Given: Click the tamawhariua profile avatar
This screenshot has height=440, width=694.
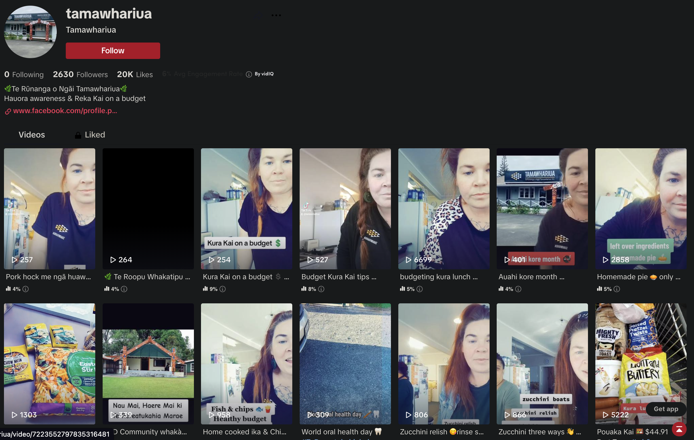Looking at the screenshot, I should point(30,32).
